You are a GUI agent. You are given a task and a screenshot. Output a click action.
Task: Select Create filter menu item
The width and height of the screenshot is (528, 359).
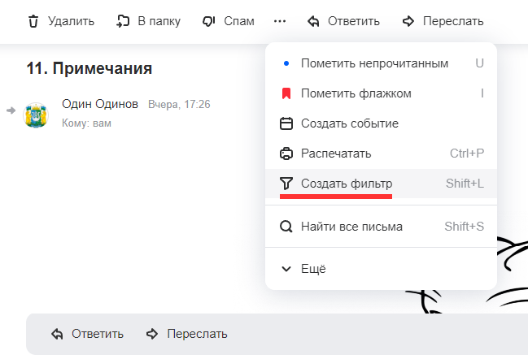click(346, 183)
